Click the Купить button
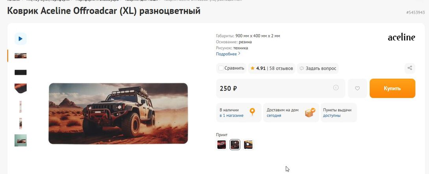 (392, 88)
